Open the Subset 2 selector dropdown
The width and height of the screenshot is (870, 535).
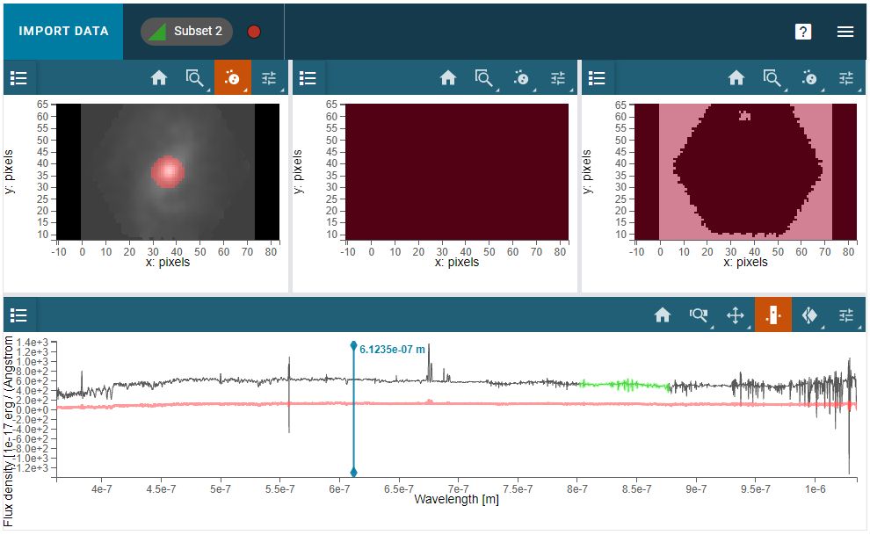point(185,31)
